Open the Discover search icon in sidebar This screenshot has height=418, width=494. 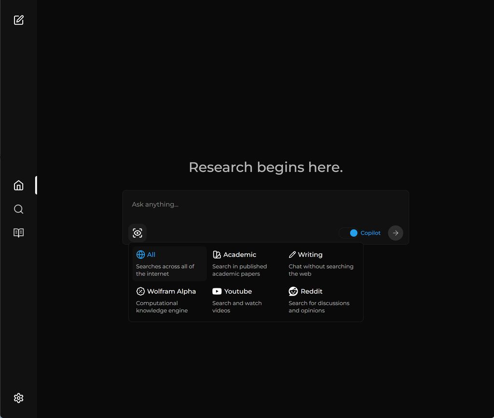tap(18, 209)
